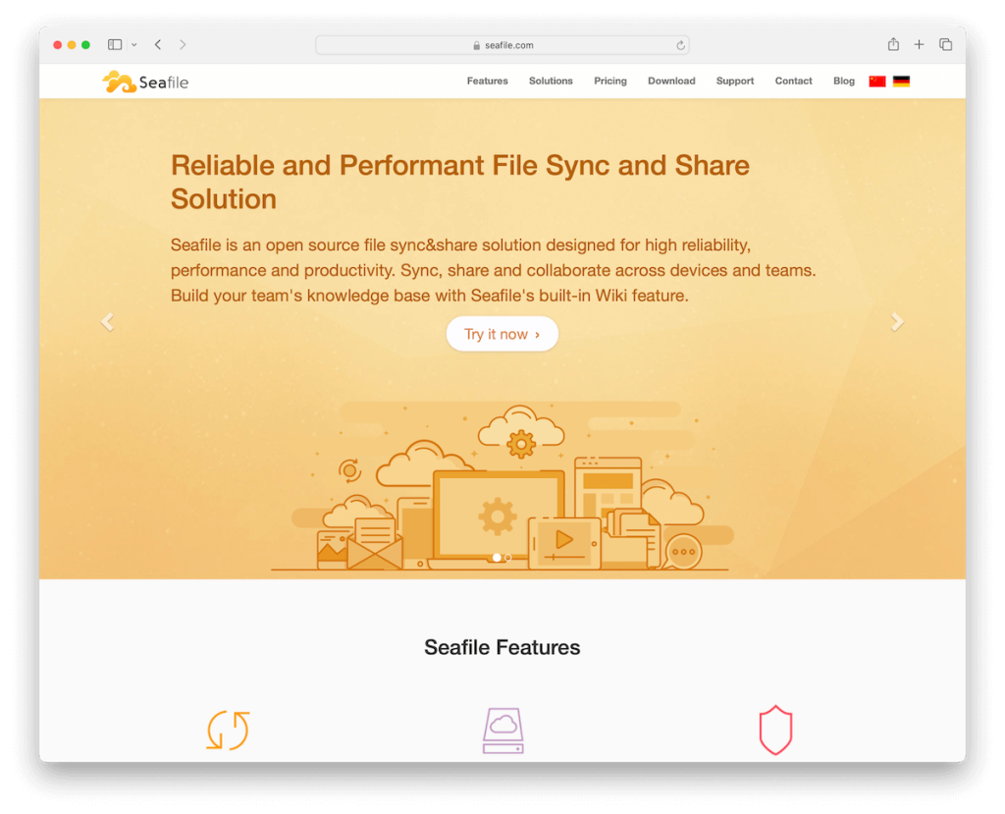Image resolution: width=1005 pixels, height=814 pixels.
Task: Click the padlock icon in address bar
Action: click(476, 45)
